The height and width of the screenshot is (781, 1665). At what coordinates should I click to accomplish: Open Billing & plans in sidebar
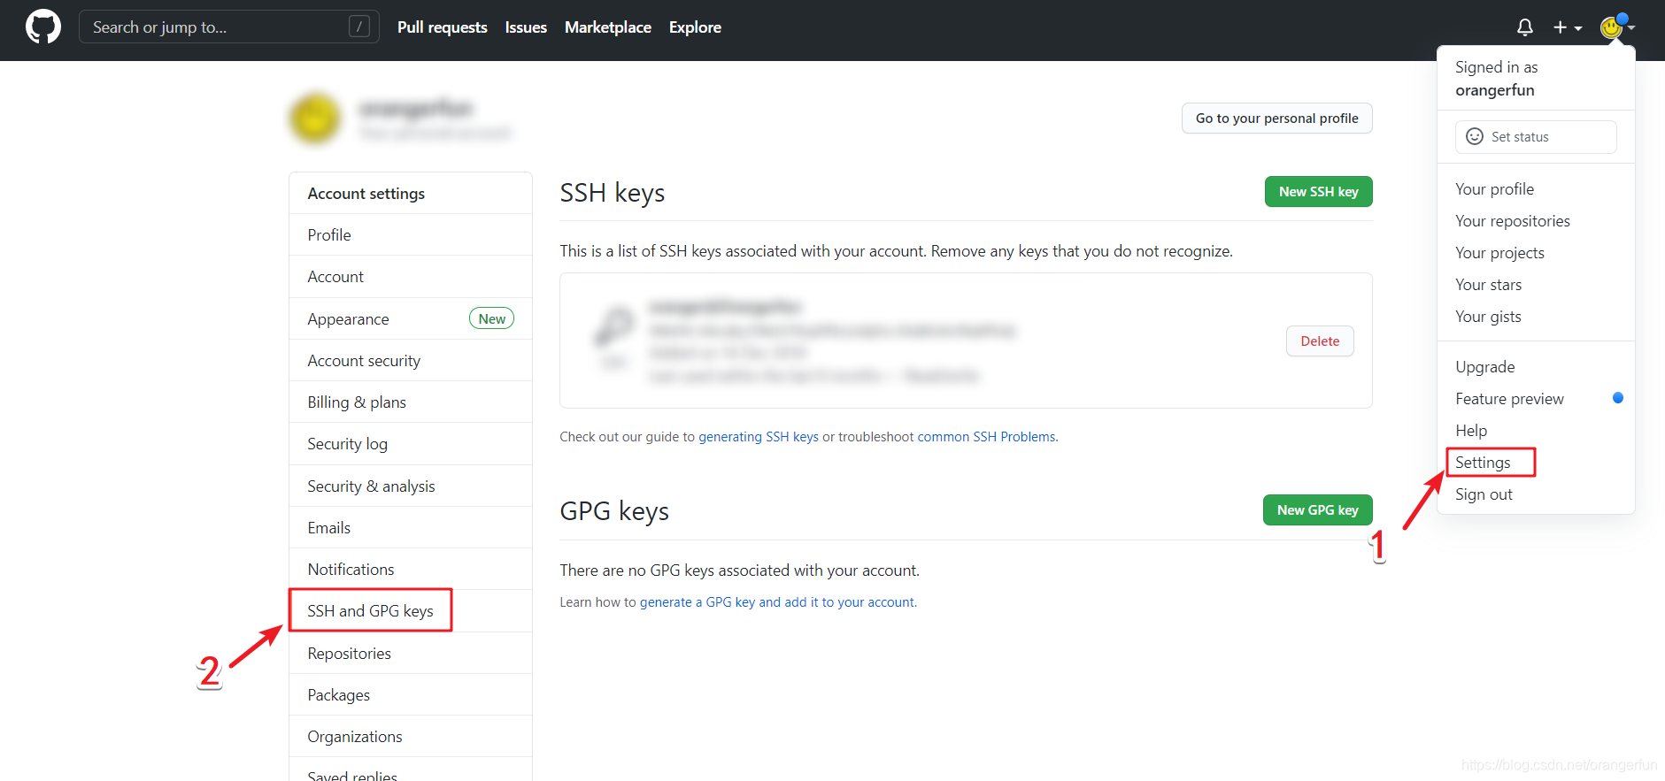coord(411,402)
